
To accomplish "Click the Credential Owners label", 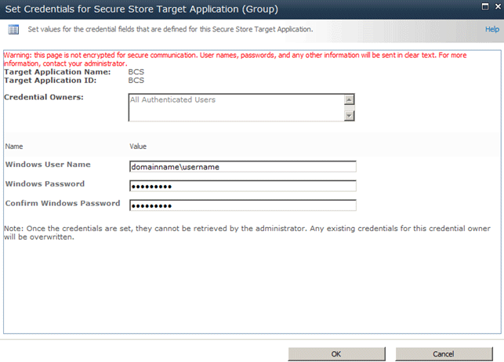I will pos(44,97).
